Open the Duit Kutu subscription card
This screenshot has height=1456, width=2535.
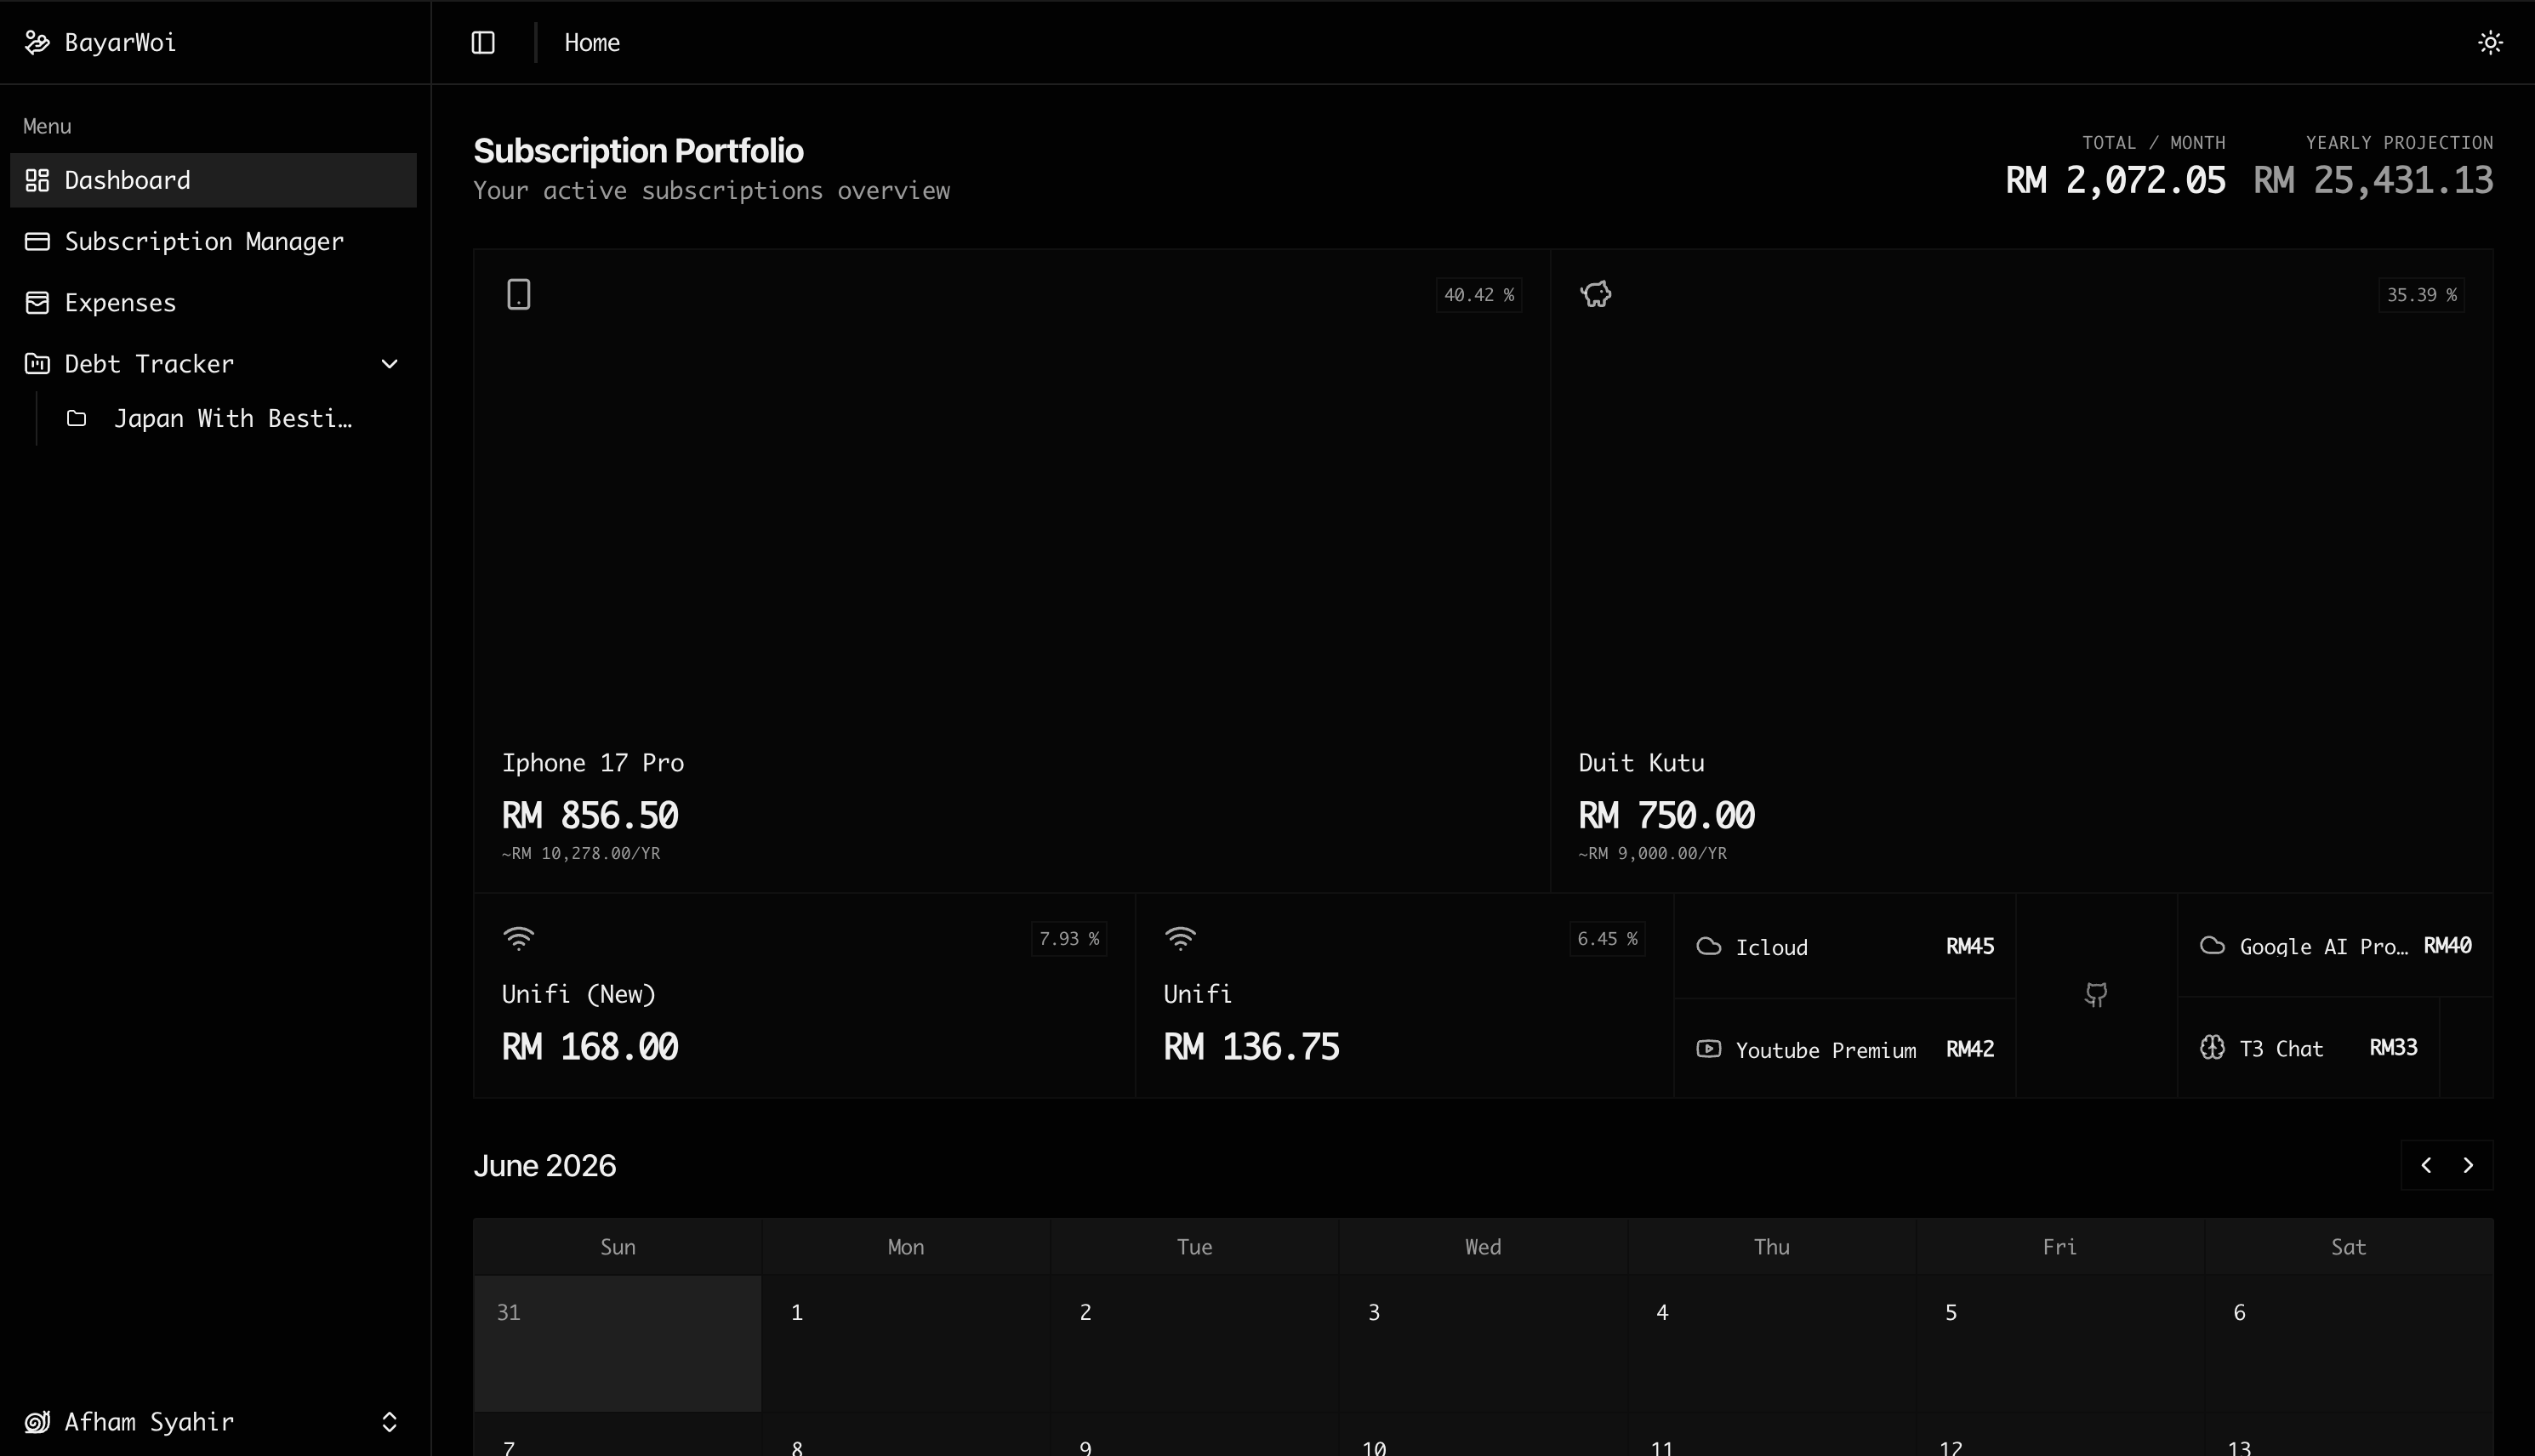[2022, 571]
